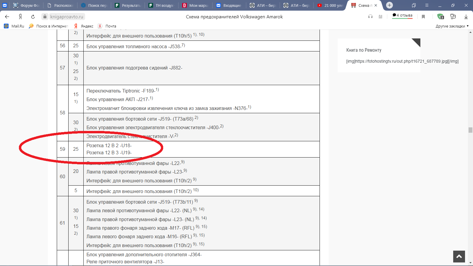This screenshot has width=473, height=266.
Task: Open the extensions icon in toolbar
Action: (x=453, y=17)
